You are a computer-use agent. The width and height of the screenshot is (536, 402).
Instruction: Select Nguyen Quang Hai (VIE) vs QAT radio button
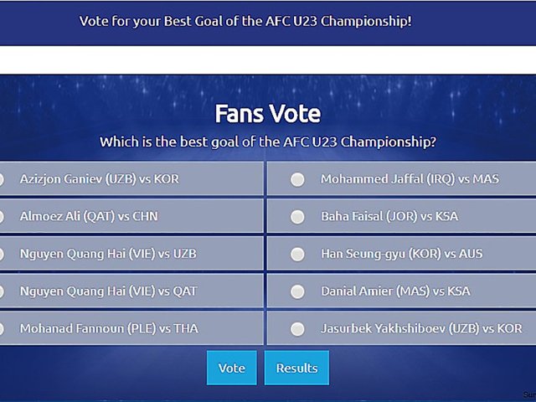(x=1, y=291)
